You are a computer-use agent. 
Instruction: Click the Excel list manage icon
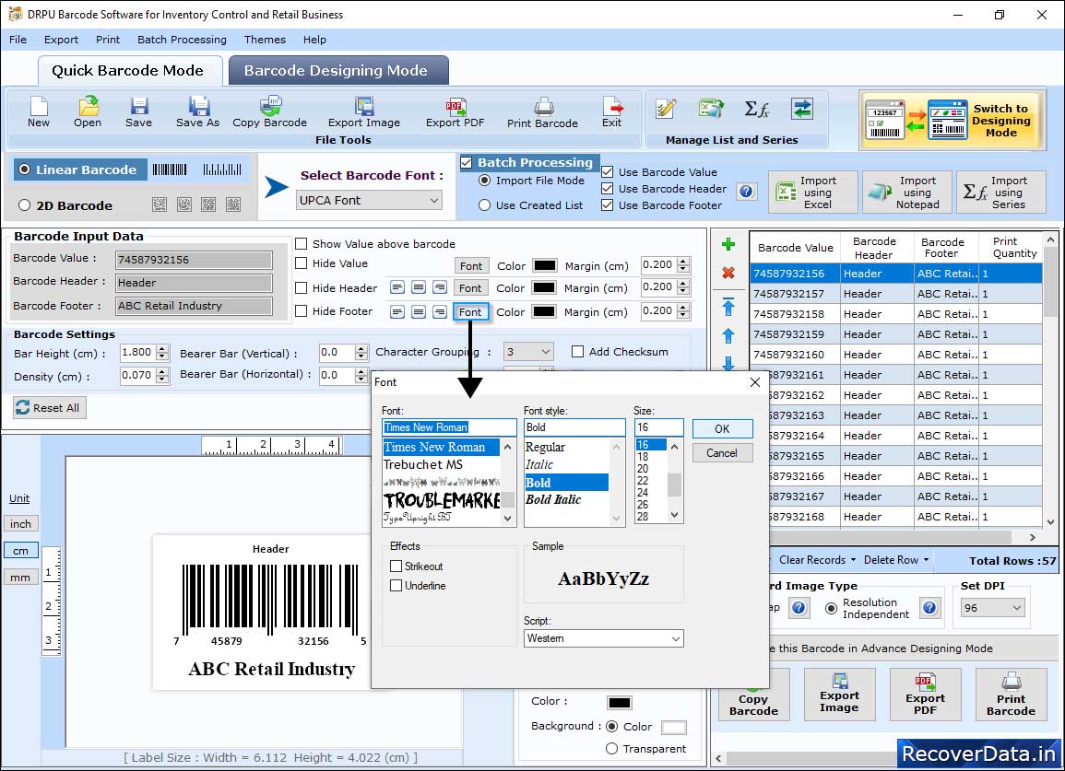click(x=710, y=109)
